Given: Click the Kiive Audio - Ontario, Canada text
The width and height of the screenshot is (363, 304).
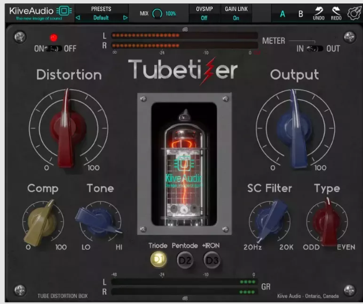Looking at the screenshot, I should coord(308,296).
